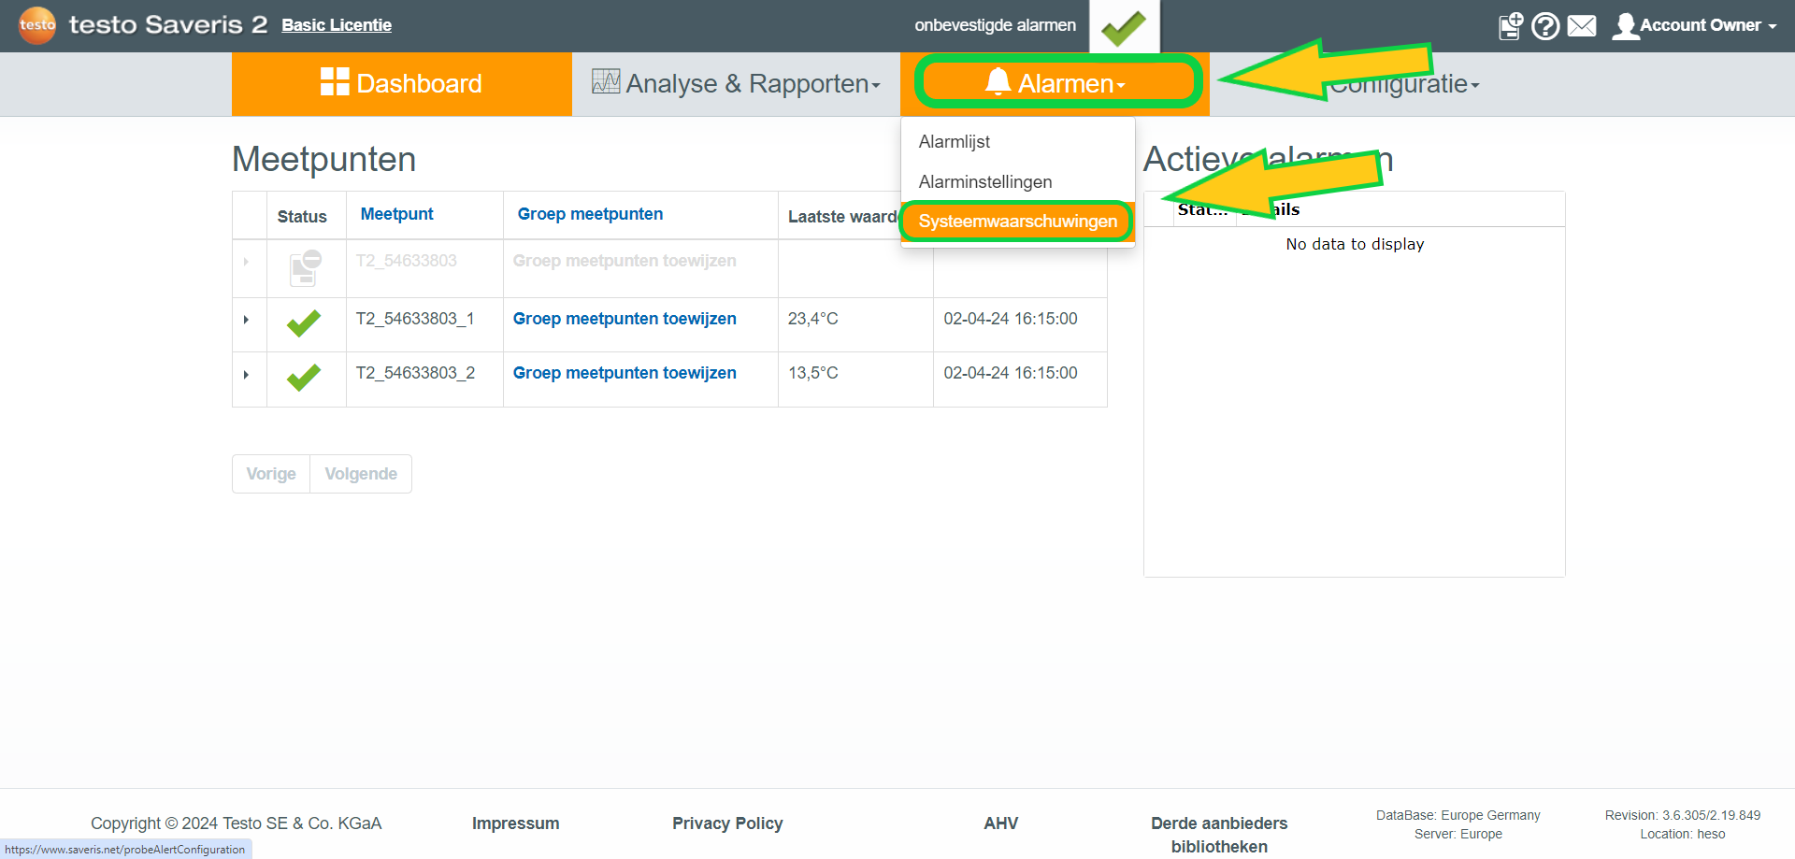Select the T2_54633803_2 measuring point name
The image size is (1795, 859).
tap(415, 373)
